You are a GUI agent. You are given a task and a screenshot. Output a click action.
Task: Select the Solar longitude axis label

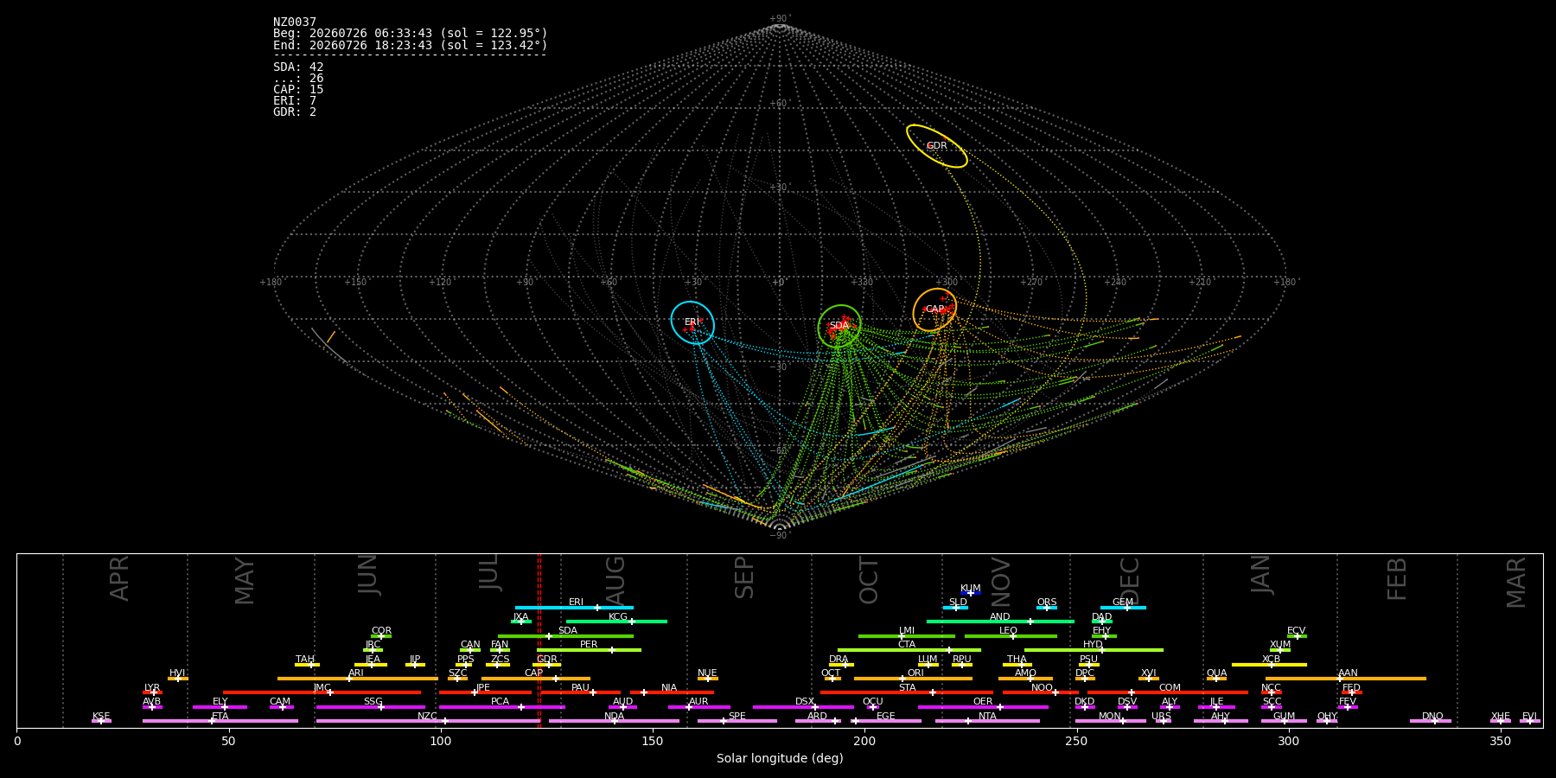(x=780, y=758)
